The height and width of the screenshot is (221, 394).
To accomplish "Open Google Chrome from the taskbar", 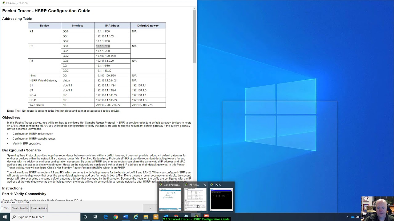I will [x=115, y=217].
